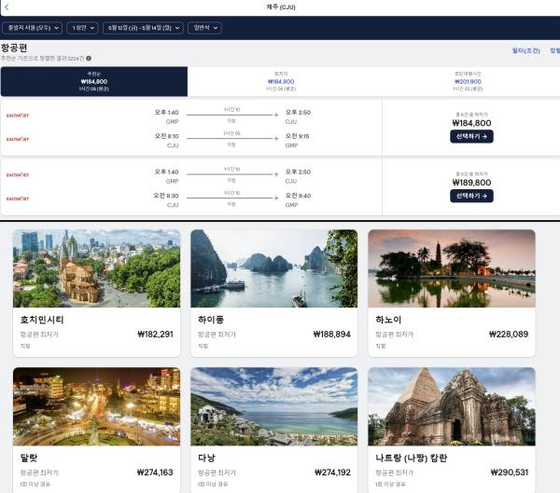Click the 호치민시티 destination name
560x493 pixels.
42,320
